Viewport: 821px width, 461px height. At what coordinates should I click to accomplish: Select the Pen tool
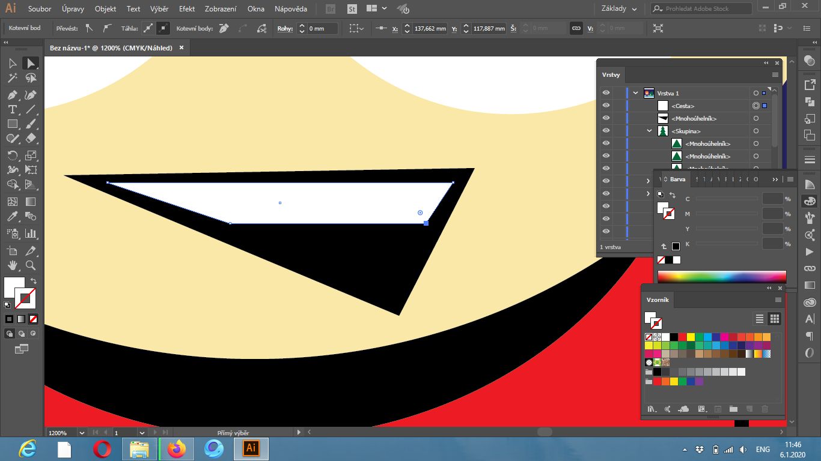(x=12, y=95)
